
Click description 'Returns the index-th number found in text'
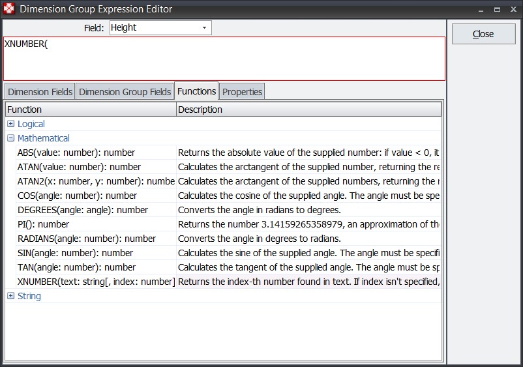[308, 282]
